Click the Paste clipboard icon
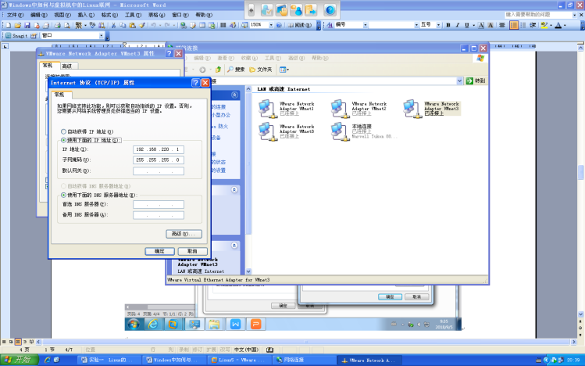 click(x=132, y=25)
